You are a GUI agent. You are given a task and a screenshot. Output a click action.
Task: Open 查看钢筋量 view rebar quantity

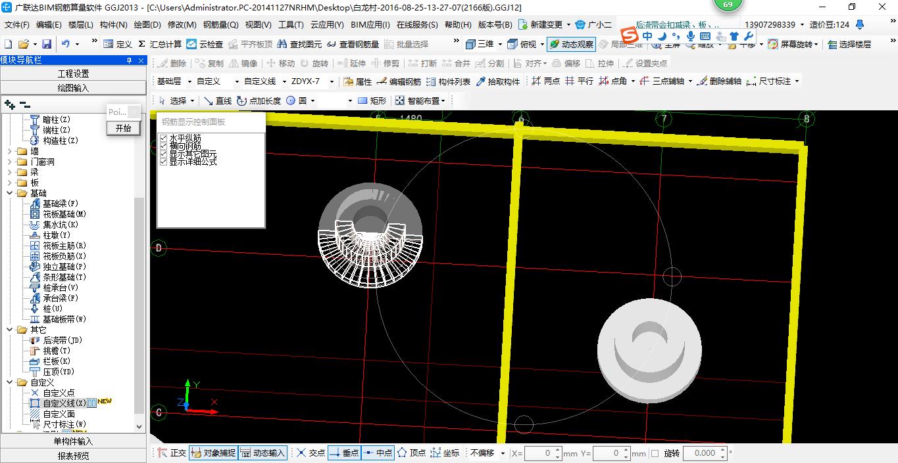[x=353, y=44]
